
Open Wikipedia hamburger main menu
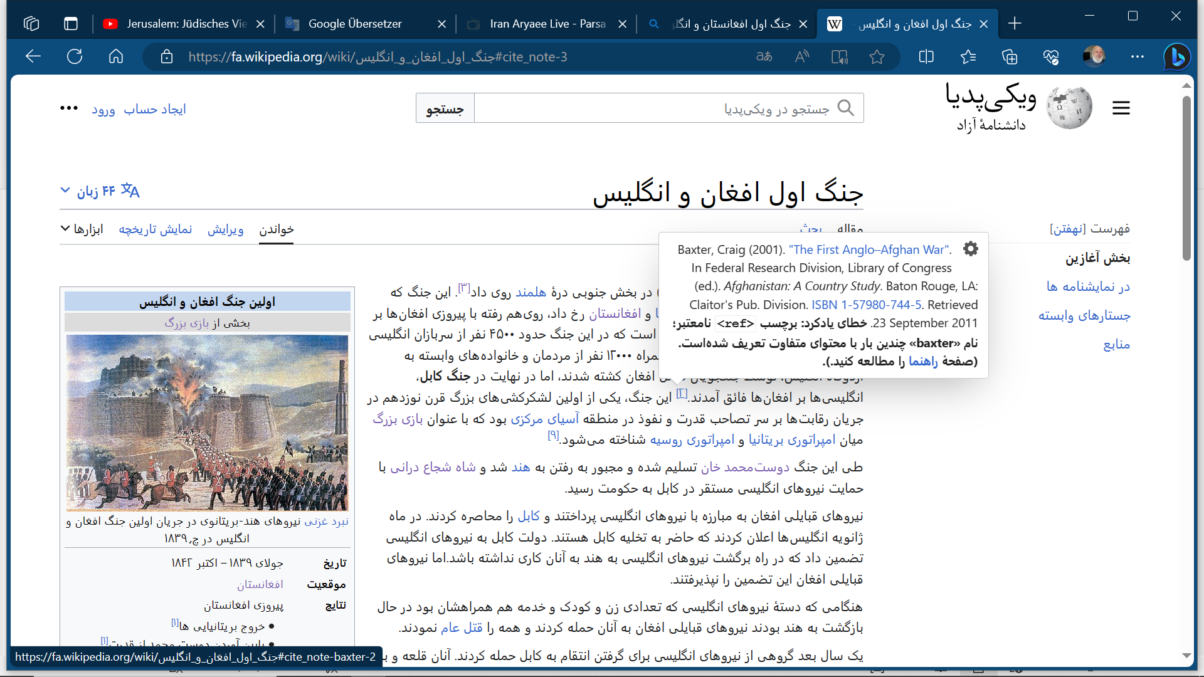1121,108
